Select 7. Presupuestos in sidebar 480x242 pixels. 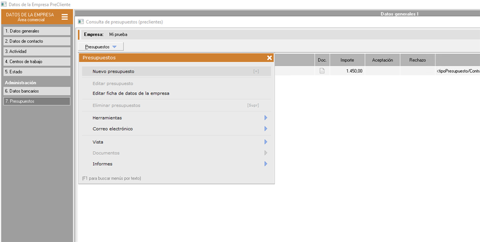click(36, 101)
